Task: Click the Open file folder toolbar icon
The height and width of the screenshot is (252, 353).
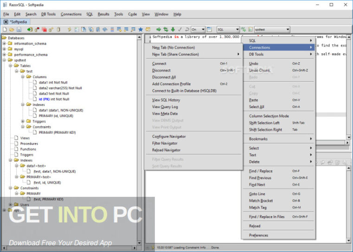Action: coord(12,30)
